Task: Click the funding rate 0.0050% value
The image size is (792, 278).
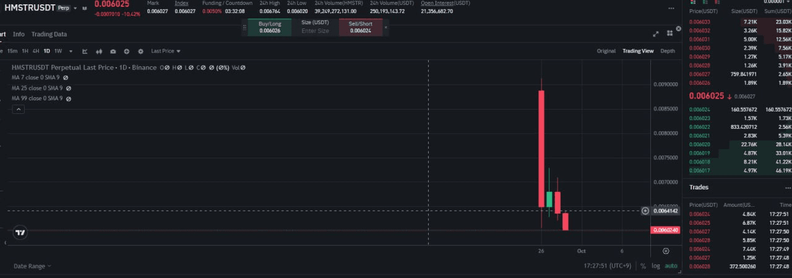Action: 212,11
